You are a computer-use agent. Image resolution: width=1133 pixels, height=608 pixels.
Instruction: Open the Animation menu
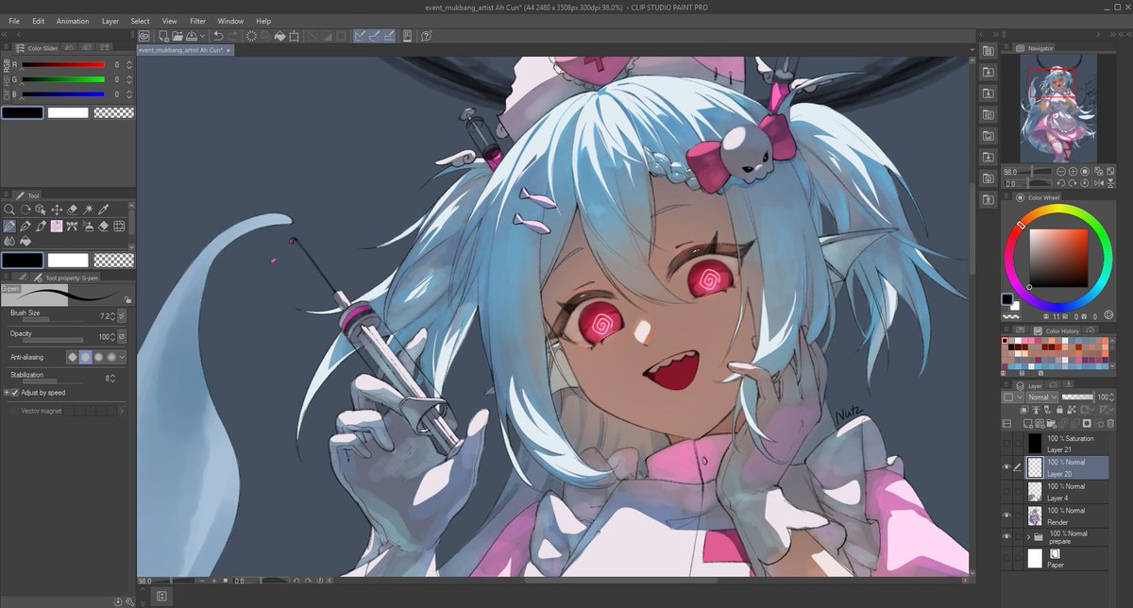point(72,21)
